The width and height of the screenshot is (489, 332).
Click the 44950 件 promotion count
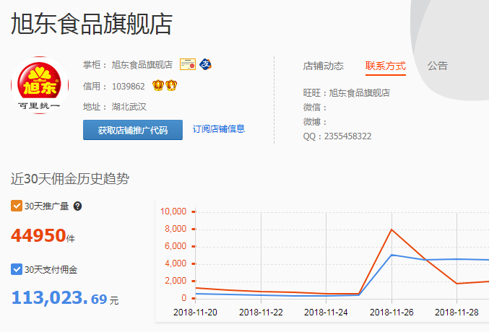click(x=43, y=235)
